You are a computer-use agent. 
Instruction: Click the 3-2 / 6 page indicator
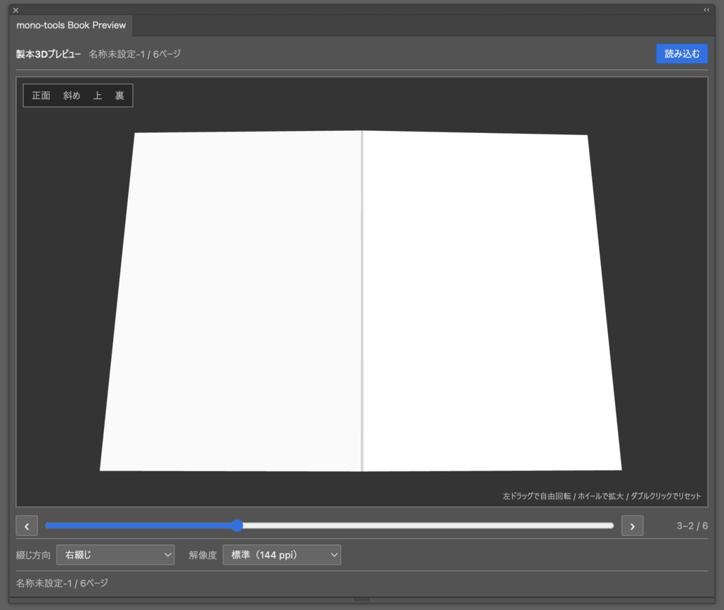click(x=691, y=526)
